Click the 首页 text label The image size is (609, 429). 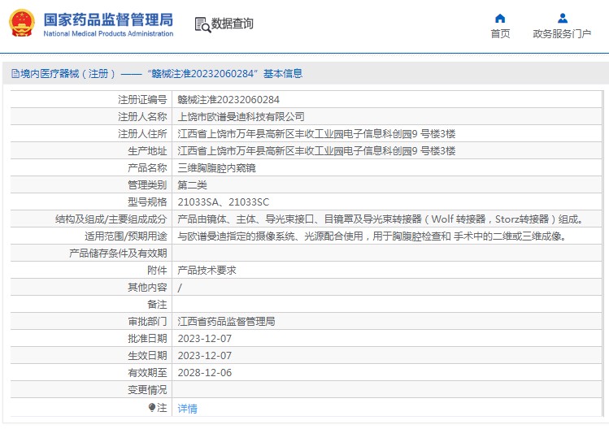coord(500,34)
